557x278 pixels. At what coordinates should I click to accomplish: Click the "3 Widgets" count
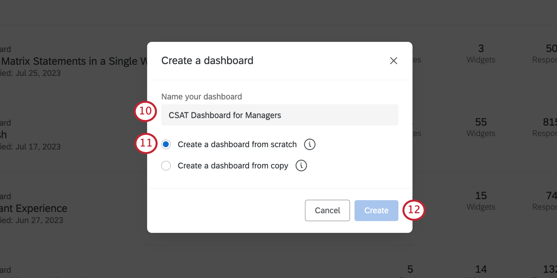(481, 54)
